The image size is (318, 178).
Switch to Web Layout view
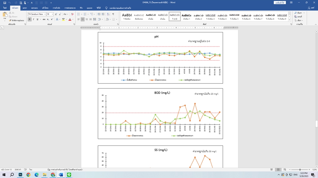coord(285,169)
